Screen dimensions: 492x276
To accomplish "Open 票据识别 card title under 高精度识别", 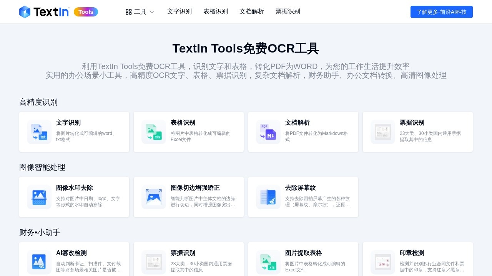I will 412,123.
